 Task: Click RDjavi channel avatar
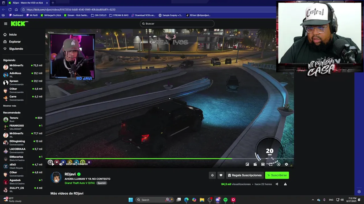click(56, 177)
